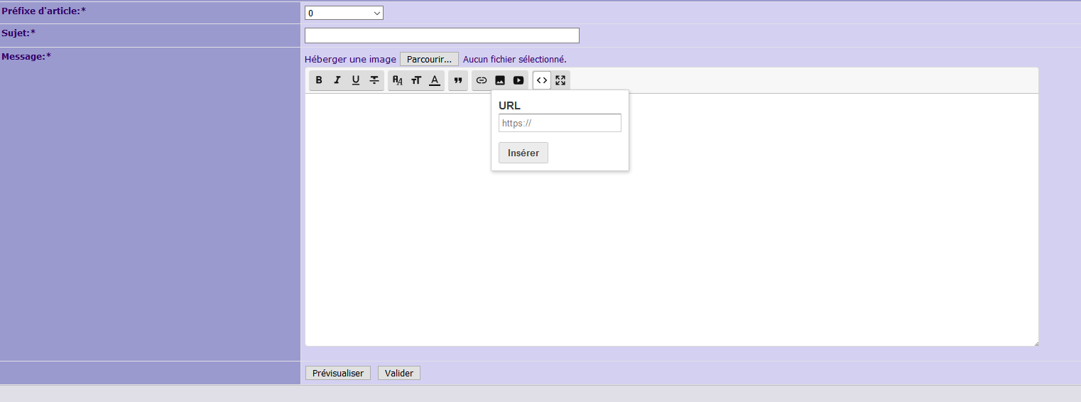This screenshot has width=1081, height=402.
Task: Click the Sujet text field
Action: point(442,36)
